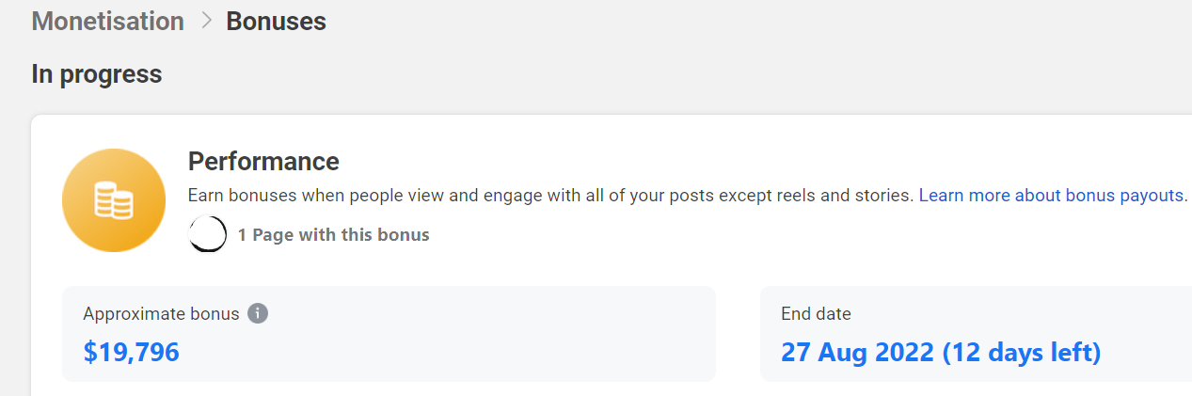Viewport: 1192px width, 396px height.
Task: Click the breadcrumb chevron separator arrow
Action: pyautogui.click(x=206, y=21)
